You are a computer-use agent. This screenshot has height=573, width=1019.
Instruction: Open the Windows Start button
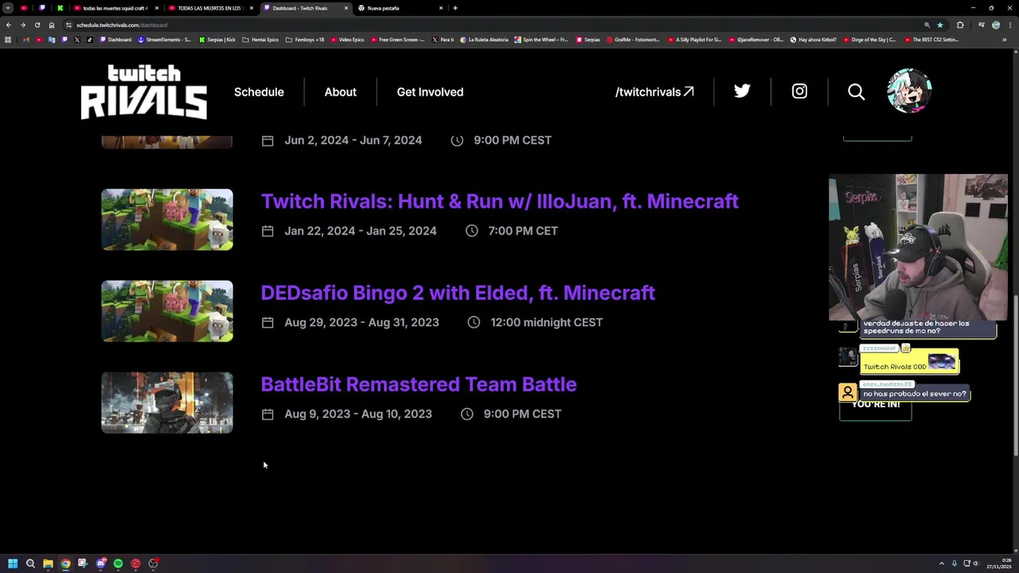[x=13, y=563]
